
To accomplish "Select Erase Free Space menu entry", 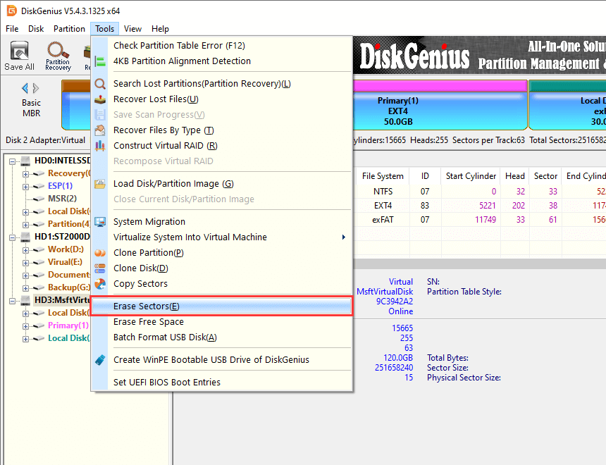I will (149, 322).
